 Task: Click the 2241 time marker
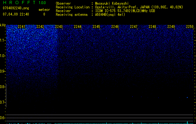coord(22,27)
